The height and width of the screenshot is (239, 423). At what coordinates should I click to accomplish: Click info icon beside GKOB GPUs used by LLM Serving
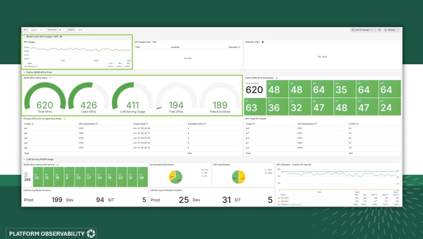click(57, 165)
